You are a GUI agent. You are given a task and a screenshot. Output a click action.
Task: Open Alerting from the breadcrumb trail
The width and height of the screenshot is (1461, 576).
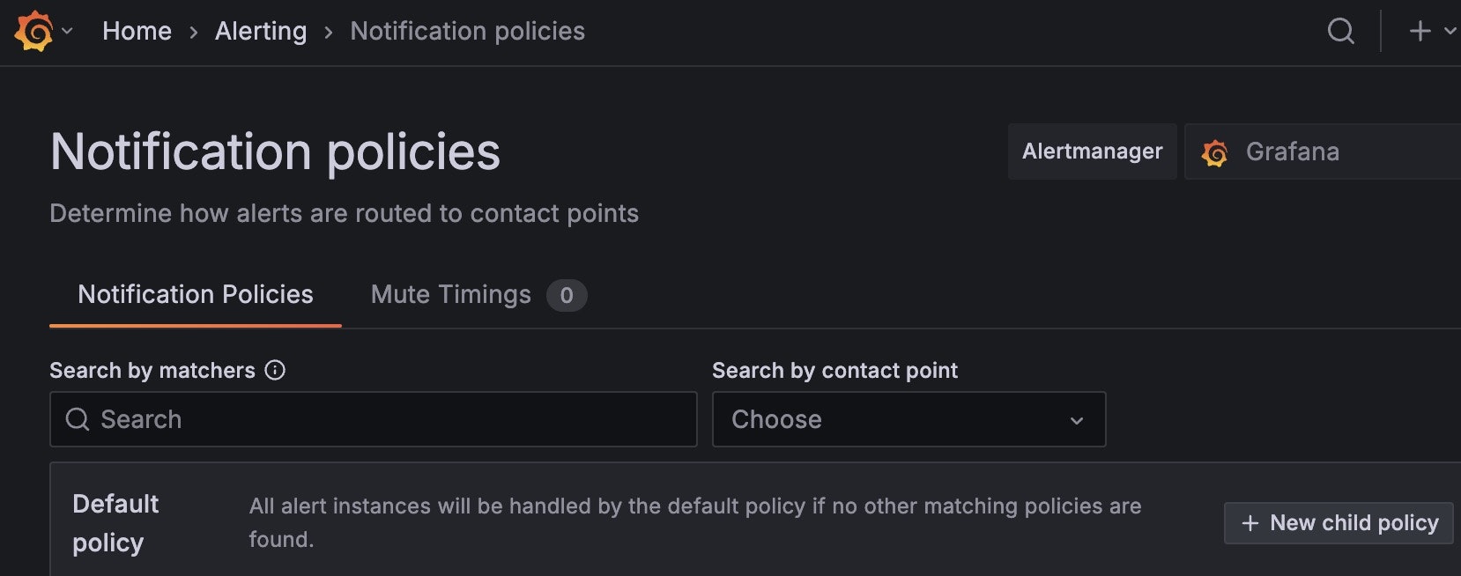click(261, 31)
